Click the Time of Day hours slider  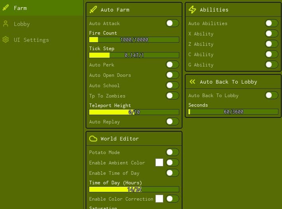point(134,189)
